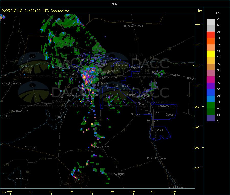Select the 35 dBZ blue legend swatch
Viewport: 230px width, 195px height.
coord(211,92)
